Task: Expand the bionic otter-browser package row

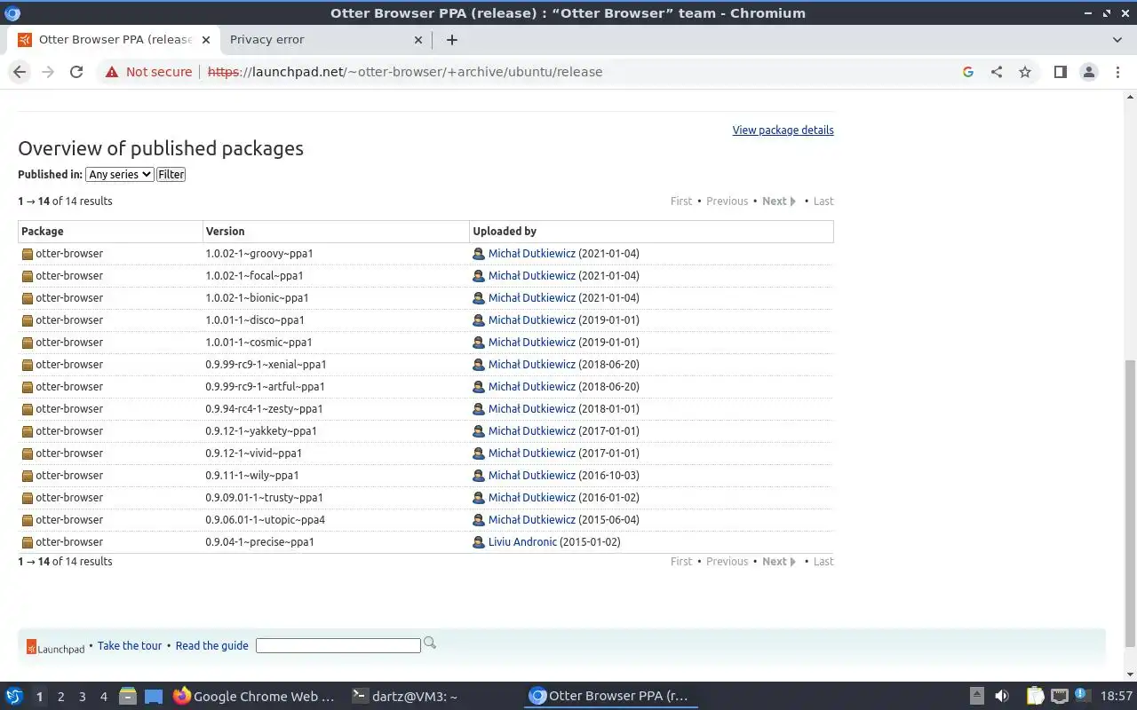Action: click(425, 297)
